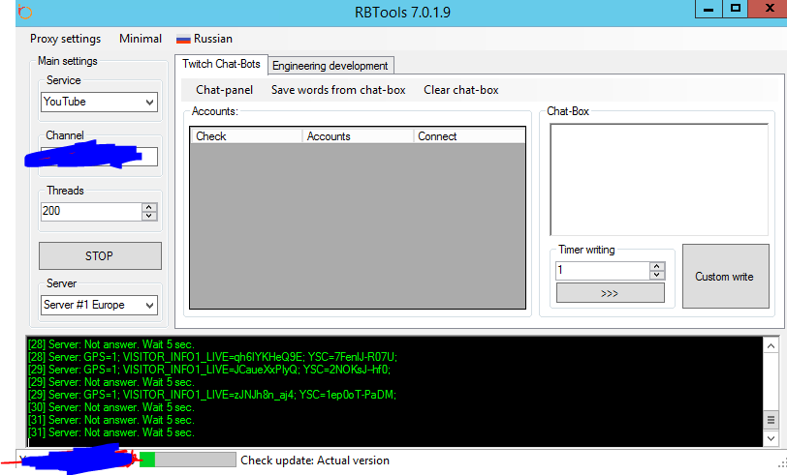
Task: Click the Minimal menu item
Action: pos(141,39)
